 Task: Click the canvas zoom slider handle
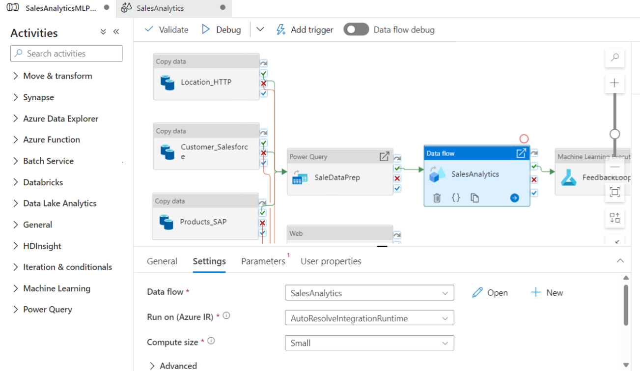tap(614, 134)
